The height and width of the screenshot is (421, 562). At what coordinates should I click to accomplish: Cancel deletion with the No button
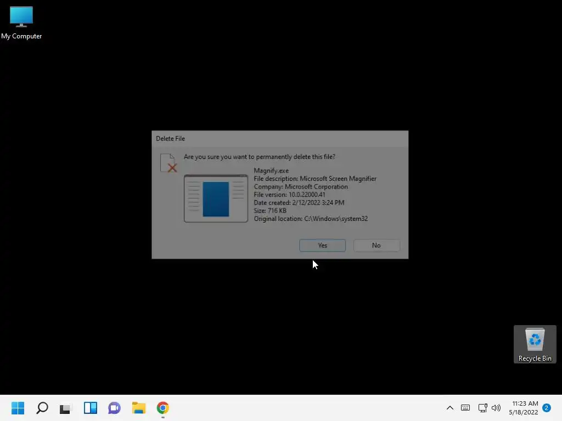[376, 245]
